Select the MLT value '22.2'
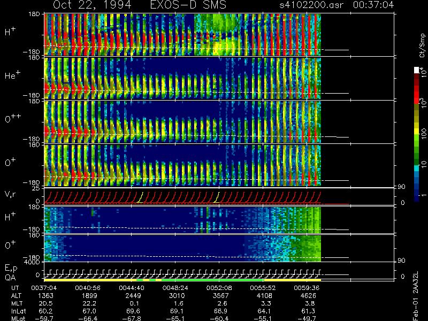The image size is (428, 321). point(90,303)
